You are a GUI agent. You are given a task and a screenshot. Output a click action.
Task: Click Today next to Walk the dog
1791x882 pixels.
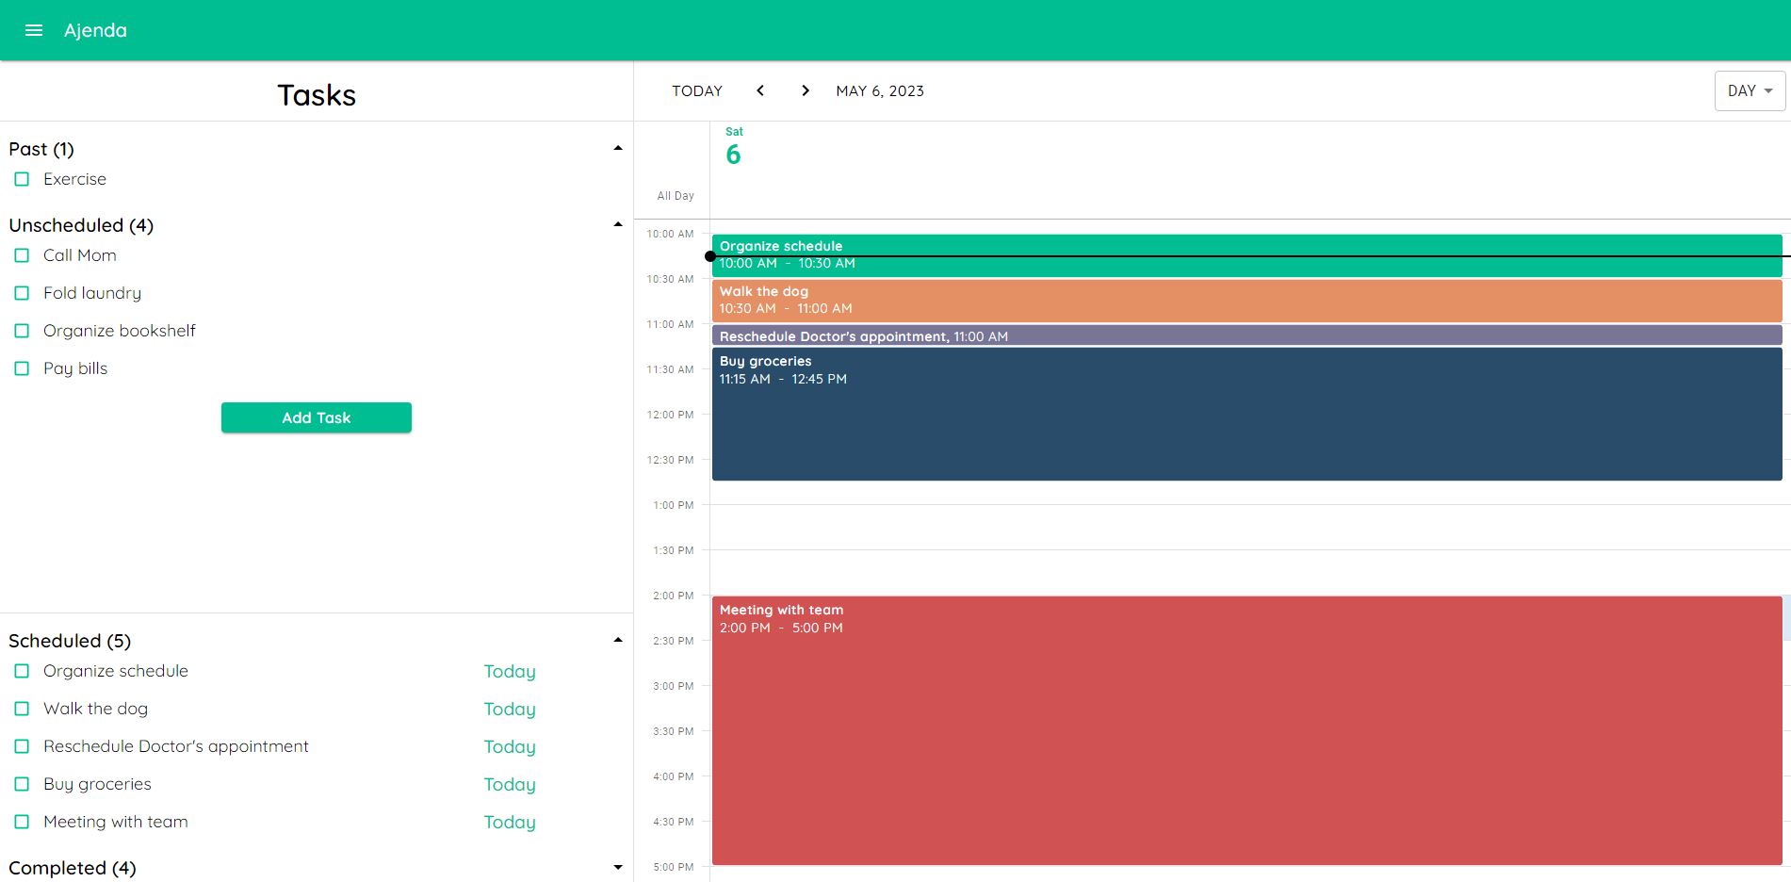coord(510,709)
